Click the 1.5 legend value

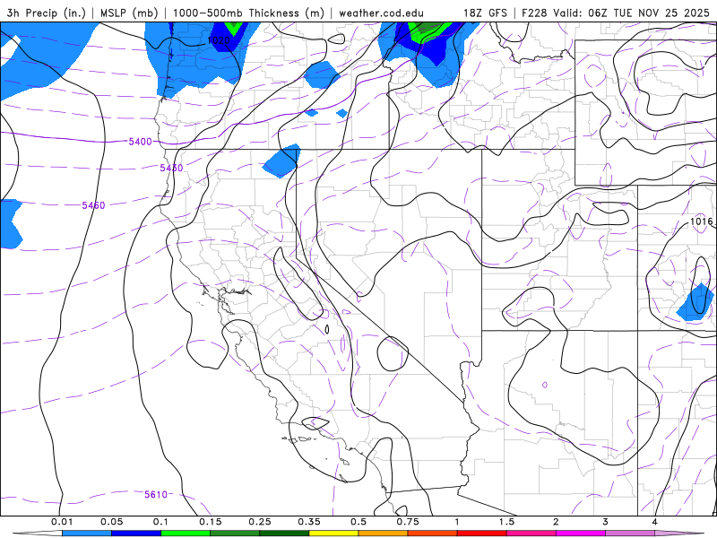click(x=506, y=522)
